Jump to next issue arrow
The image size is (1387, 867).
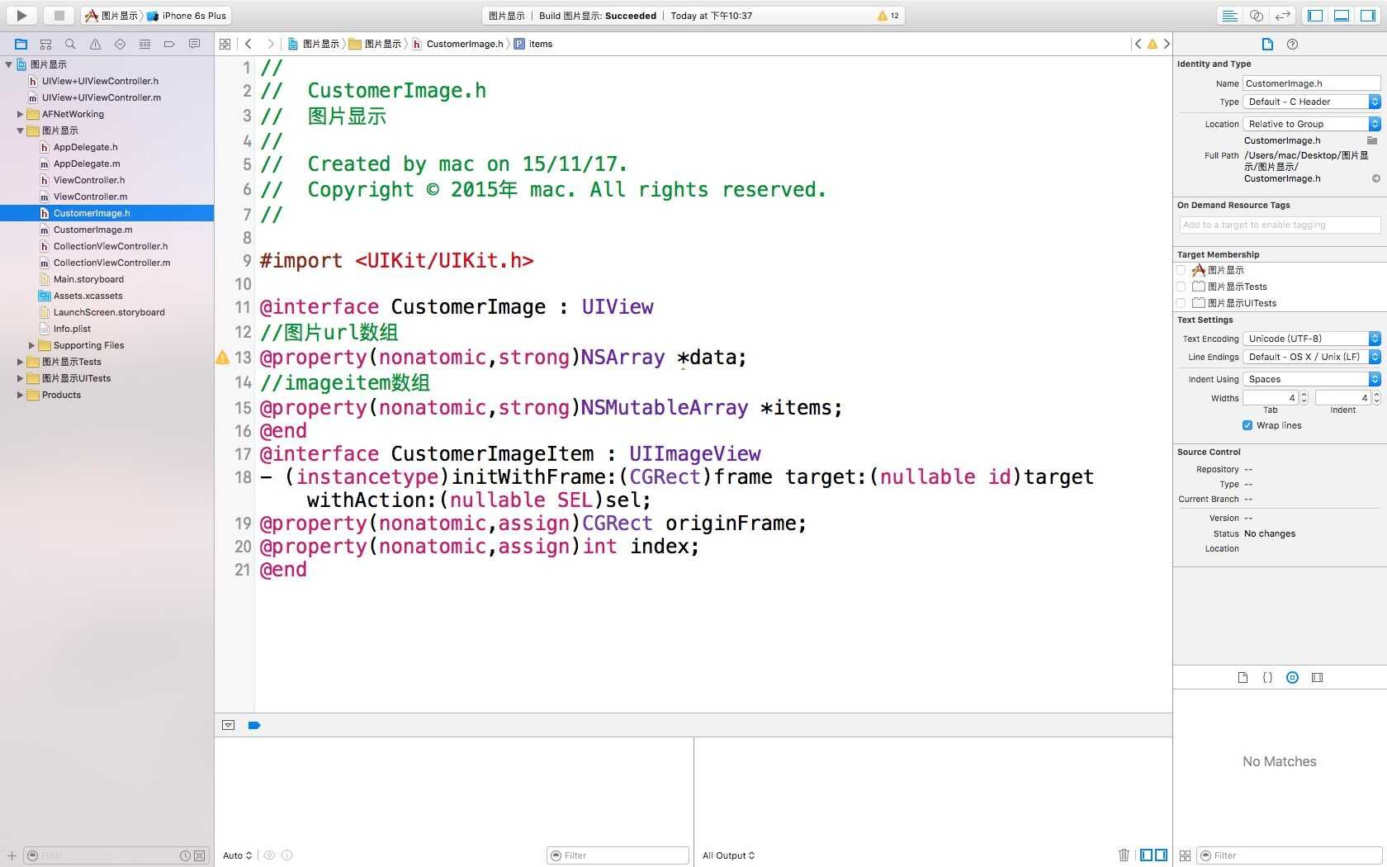tap(1167, 44)
